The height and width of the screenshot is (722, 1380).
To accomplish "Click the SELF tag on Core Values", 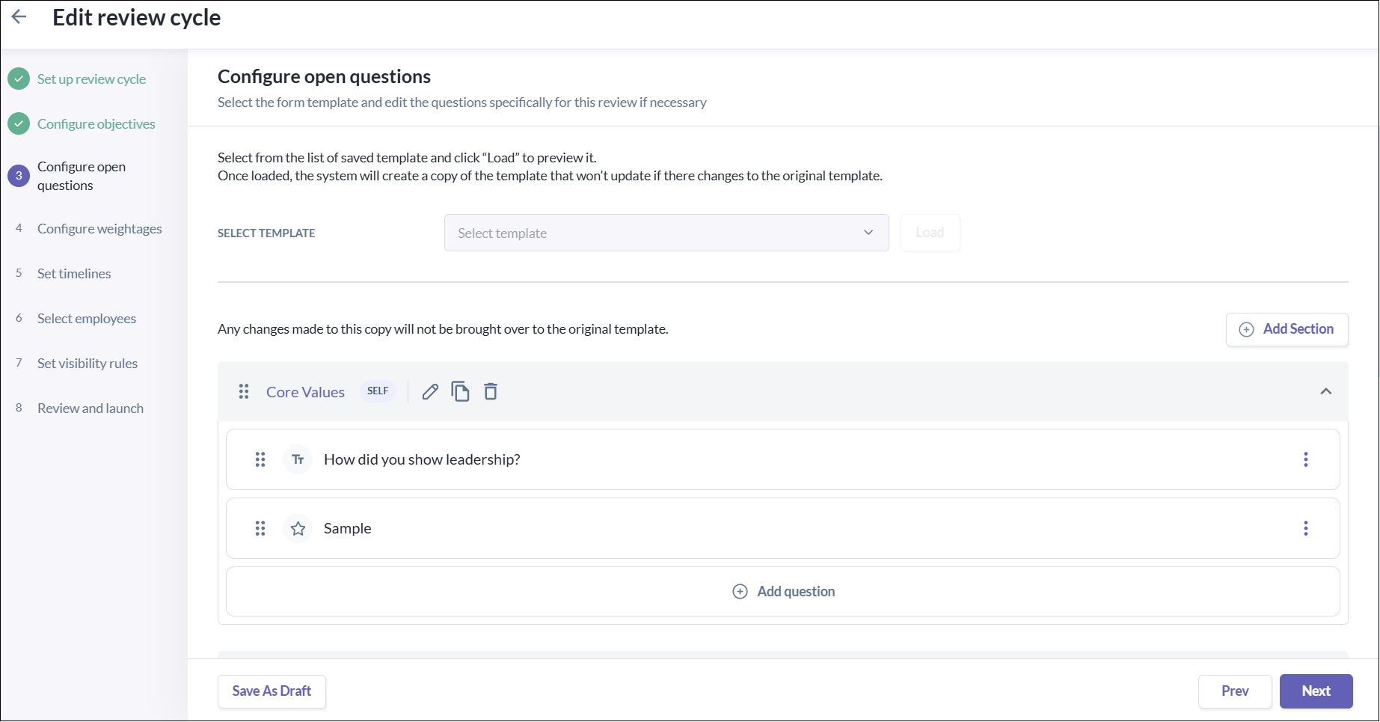I will [x=378, y=391].
